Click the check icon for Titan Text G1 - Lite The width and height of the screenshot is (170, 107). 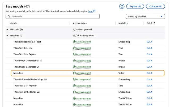[x=74, y=48]
